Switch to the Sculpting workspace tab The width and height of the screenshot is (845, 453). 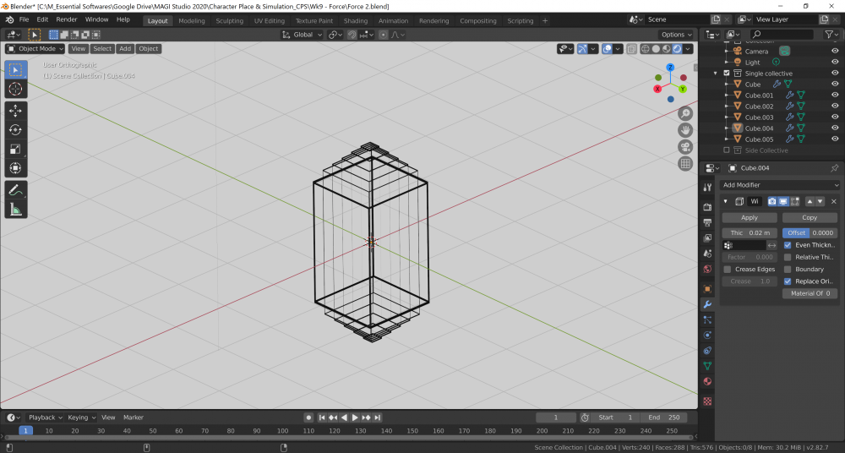(229, 21)
